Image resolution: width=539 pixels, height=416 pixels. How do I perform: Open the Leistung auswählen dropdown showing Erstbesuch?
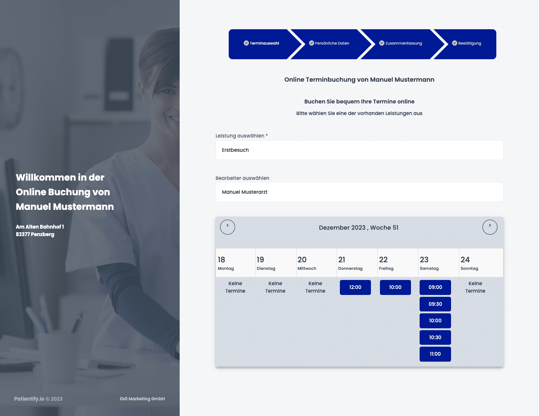[x=359, y=150]
